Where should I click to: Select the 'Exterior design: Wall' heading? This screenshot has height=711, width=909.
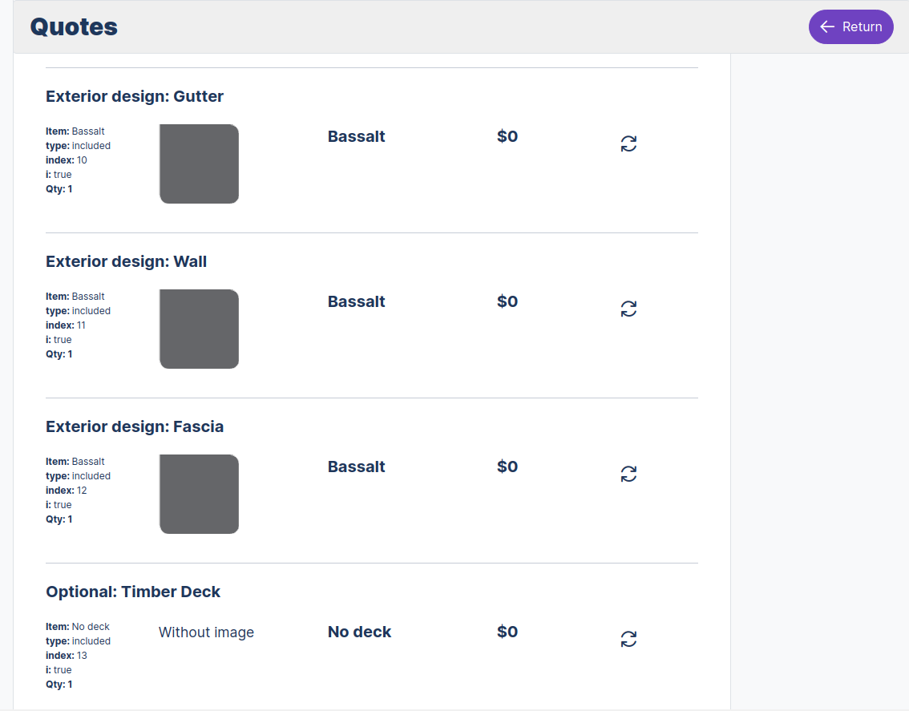pyautogui.click(x=127, y=261)
